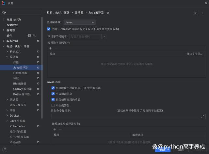Select 按键映射 in settings tree
Image resolution: width=209 pixels, height=154 pixels.
click(12, 25)
